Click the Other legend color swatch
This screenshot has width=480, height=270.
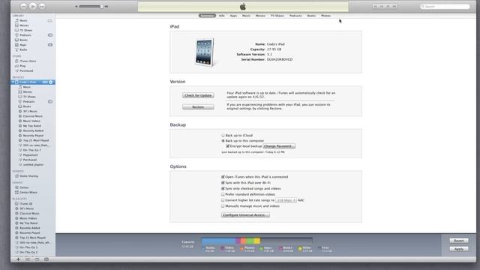pyautogui.click(x=300, y=248)
